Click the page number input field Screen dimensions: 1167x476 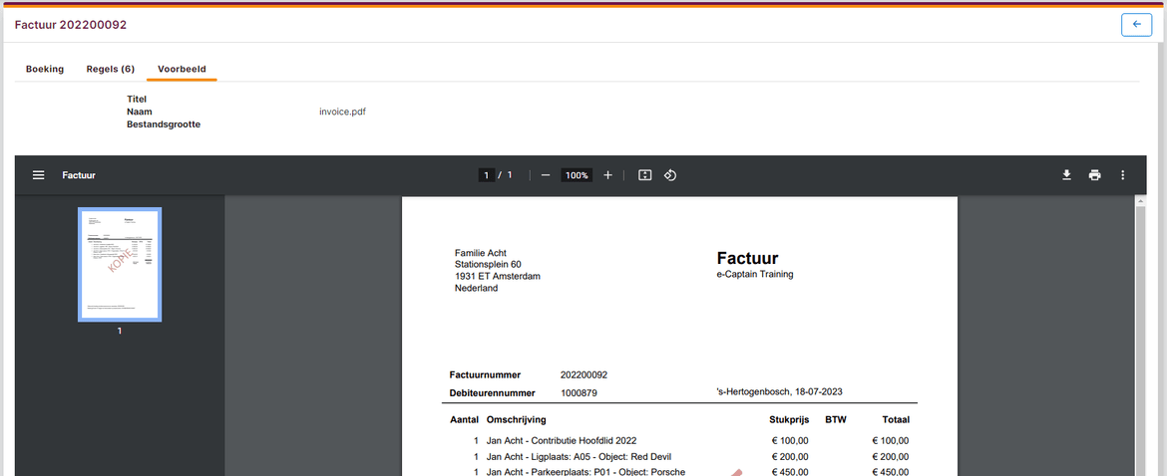pos(486,175)
